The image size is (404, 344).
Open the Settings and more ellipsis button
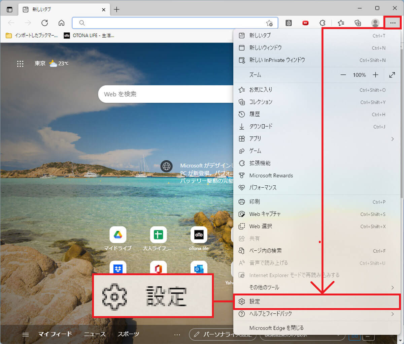click(393, 23)
